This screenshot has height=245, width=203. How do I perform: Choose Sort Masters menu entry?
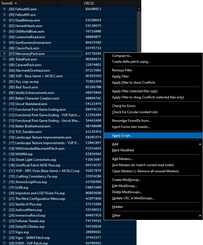(143, 165)
